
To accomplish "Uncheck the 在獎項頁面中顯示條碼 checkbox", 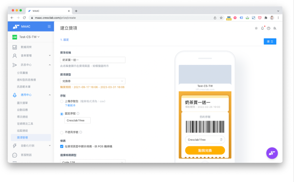I will (62, 147).
